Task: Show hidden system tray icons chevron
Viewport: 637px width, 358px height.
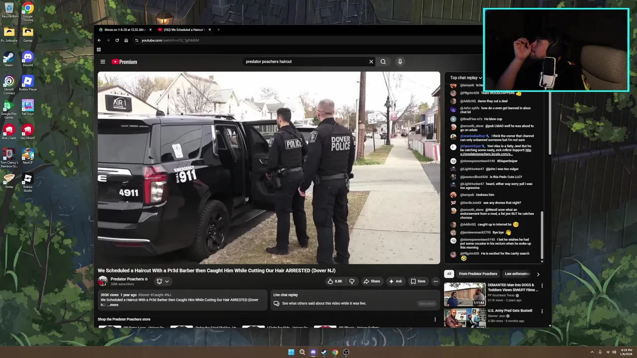Action: 592,352
